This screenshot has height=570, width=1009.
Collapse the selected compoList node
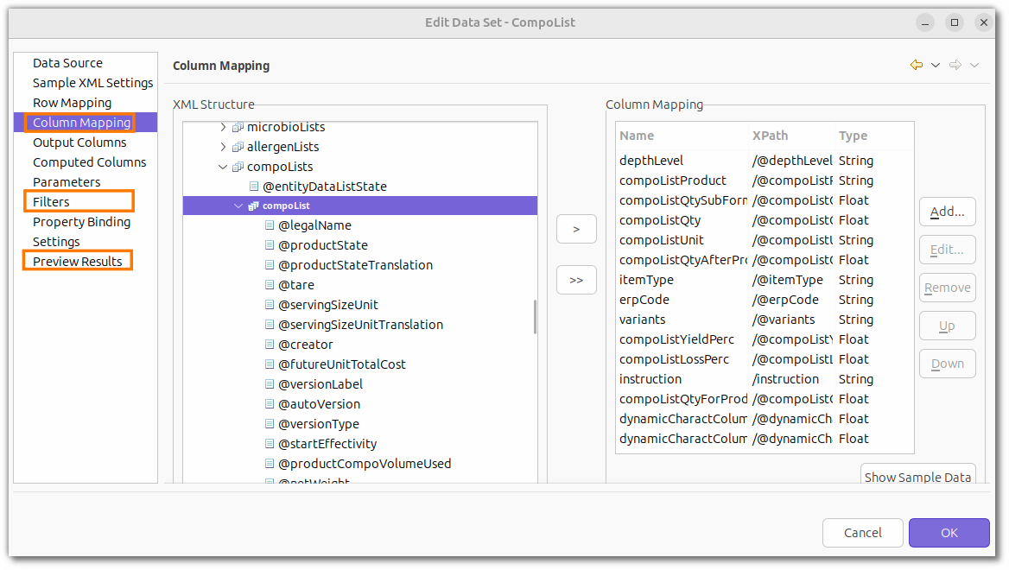[238, 206]
